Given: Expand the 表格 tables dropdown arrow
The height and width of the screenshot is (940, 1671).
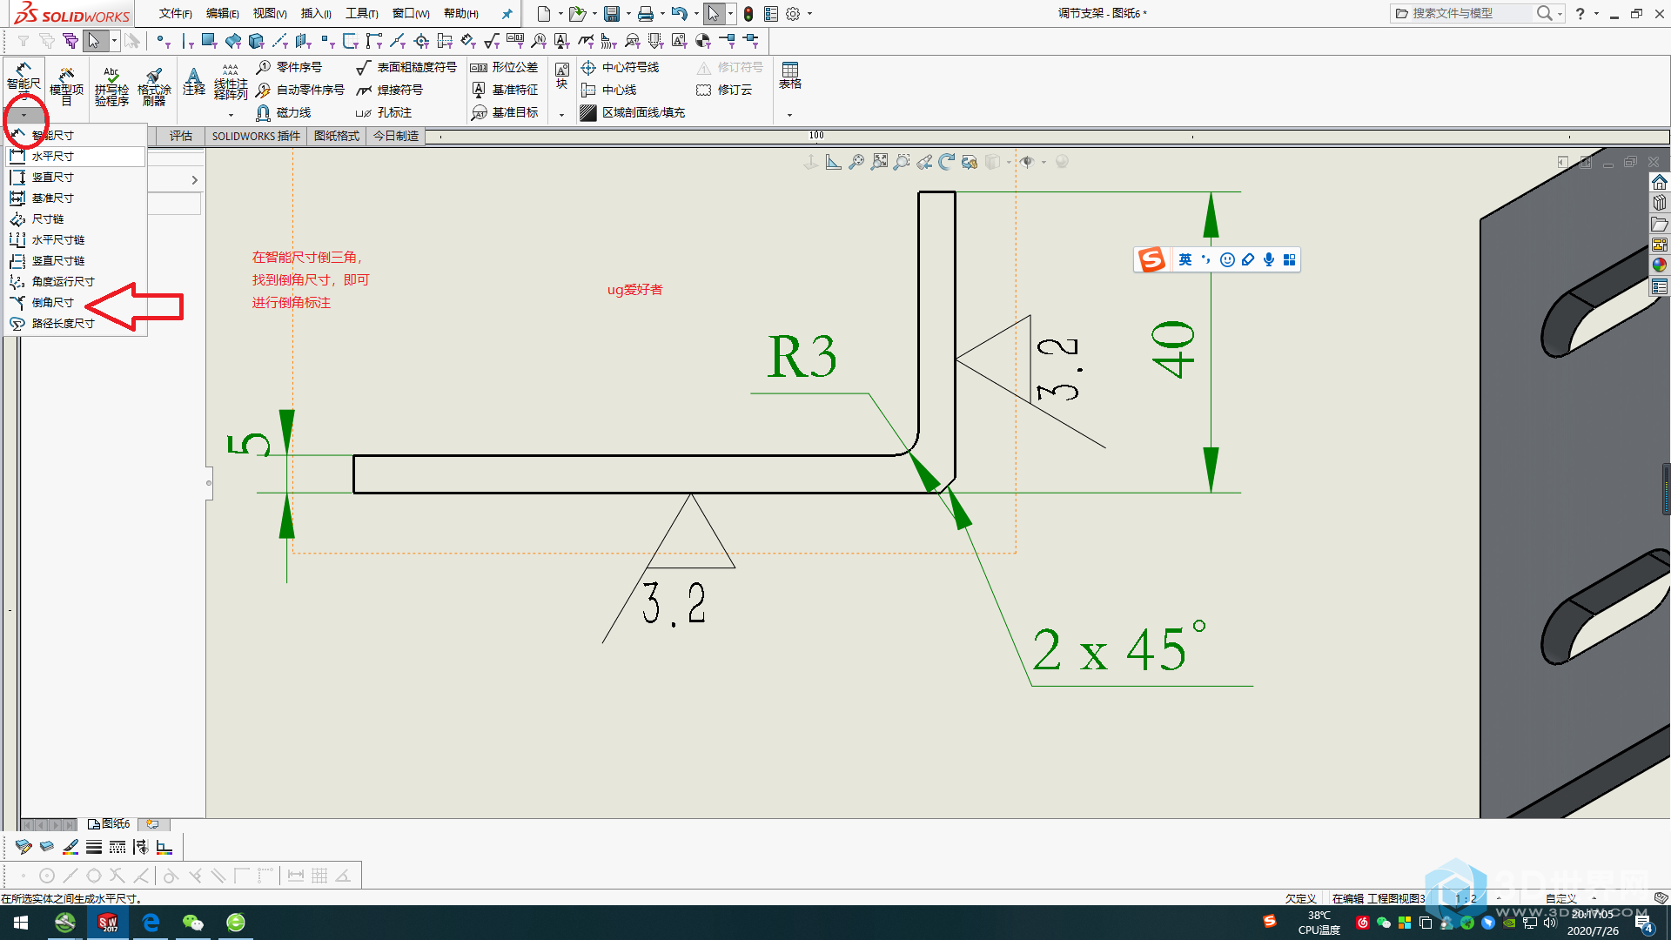Looking at the screenshot, I should pos(790,115).
